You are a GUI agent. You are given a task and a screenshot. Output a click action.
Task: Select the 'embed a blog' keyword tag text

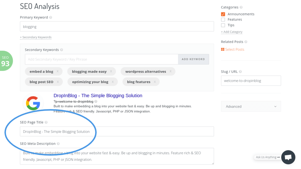point(41,71)
